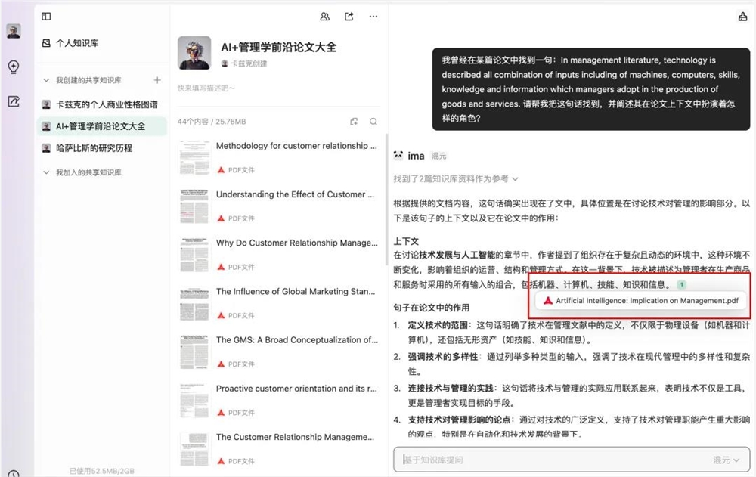Click the 基于知识库提问 chat input field

[529, 459]
